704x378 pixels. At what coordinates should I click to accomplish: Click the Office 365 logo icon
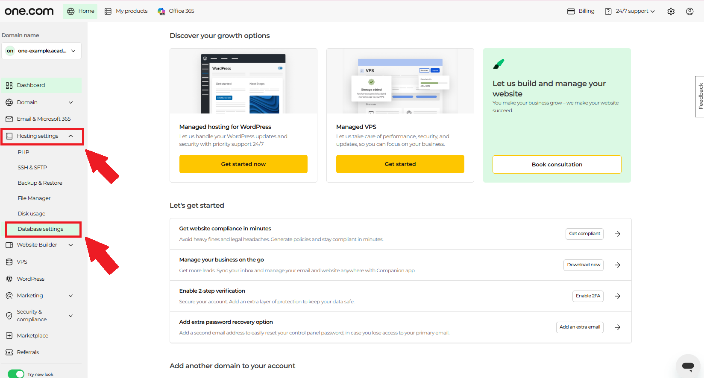(161, 11)
